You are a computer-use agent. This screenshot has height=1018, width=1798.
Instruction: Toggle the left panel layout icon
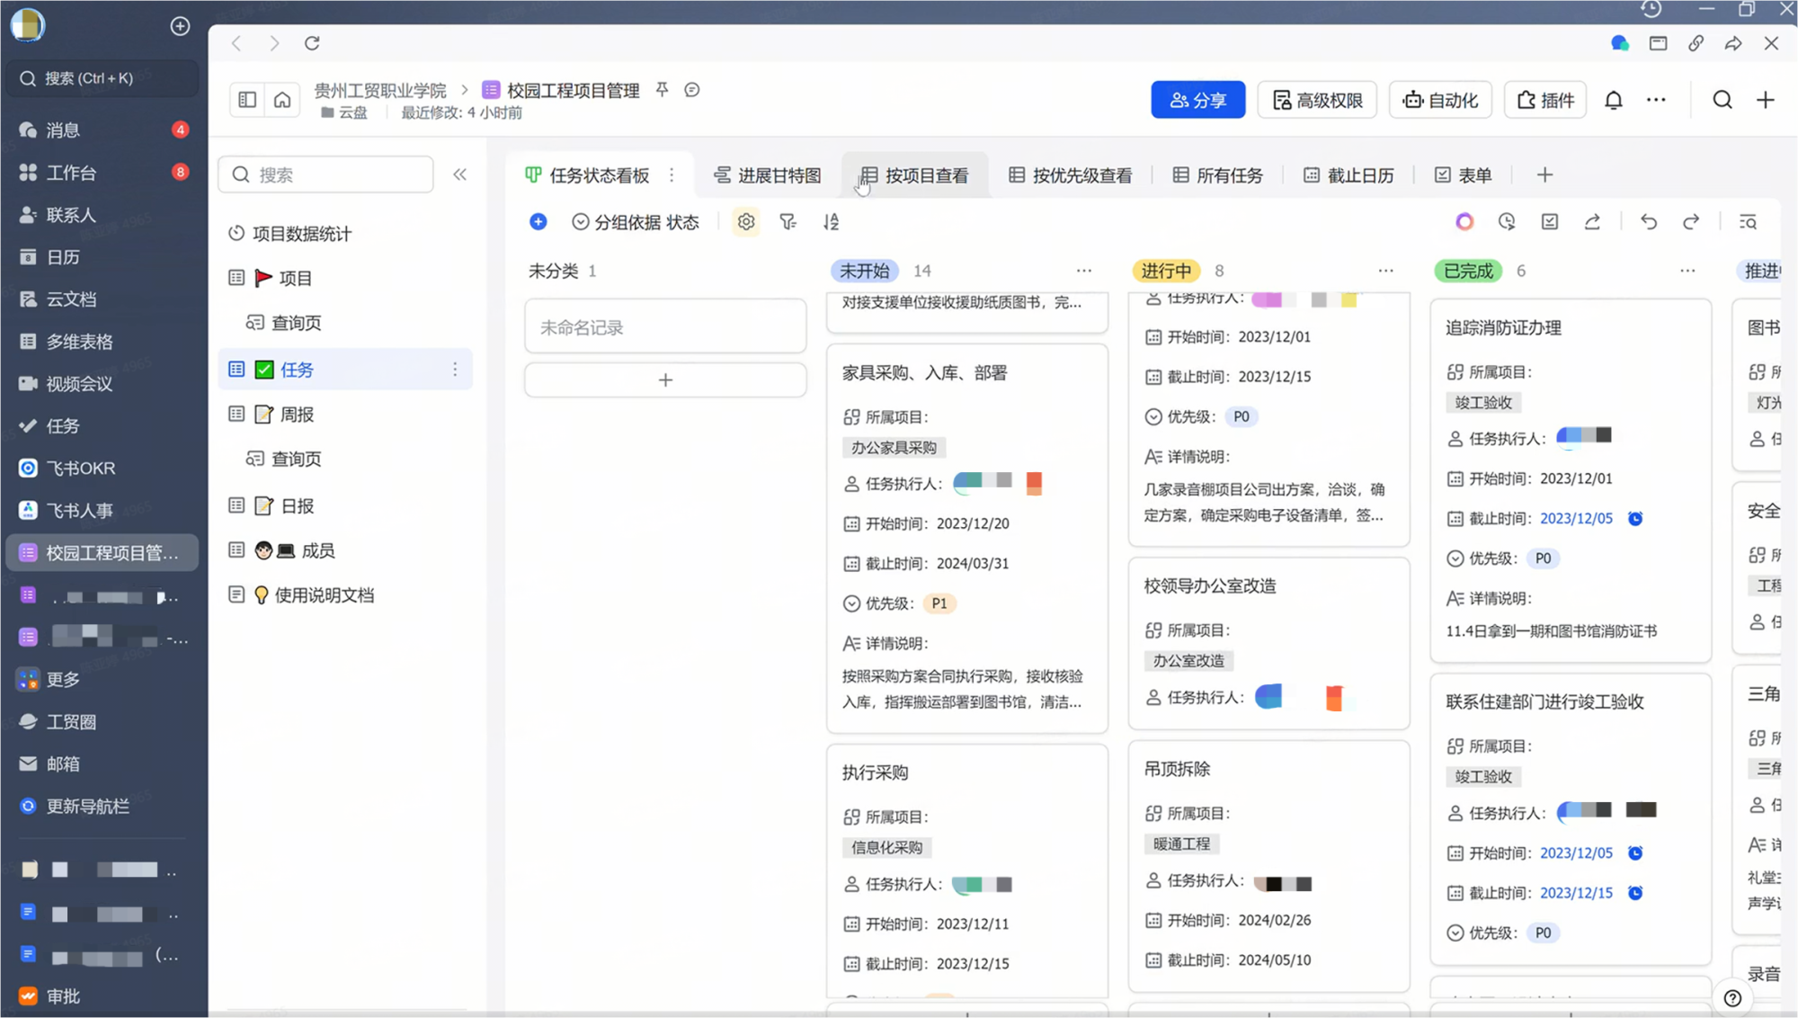point(247,100)
